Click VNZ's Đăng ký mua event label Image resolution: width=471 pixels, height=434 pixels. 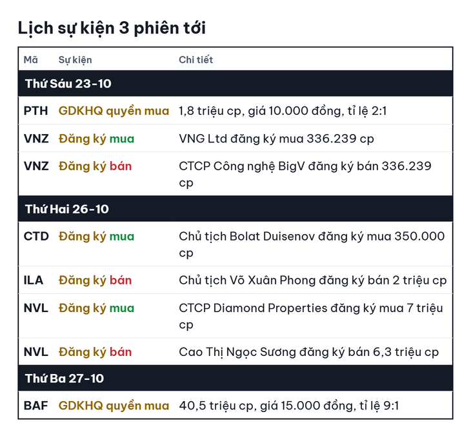(96, 139)
